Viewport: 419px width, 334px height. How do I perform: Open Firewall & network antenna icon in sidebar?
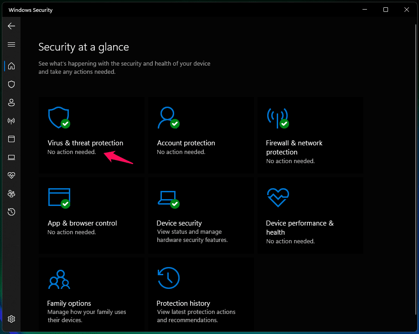[11, 121]
